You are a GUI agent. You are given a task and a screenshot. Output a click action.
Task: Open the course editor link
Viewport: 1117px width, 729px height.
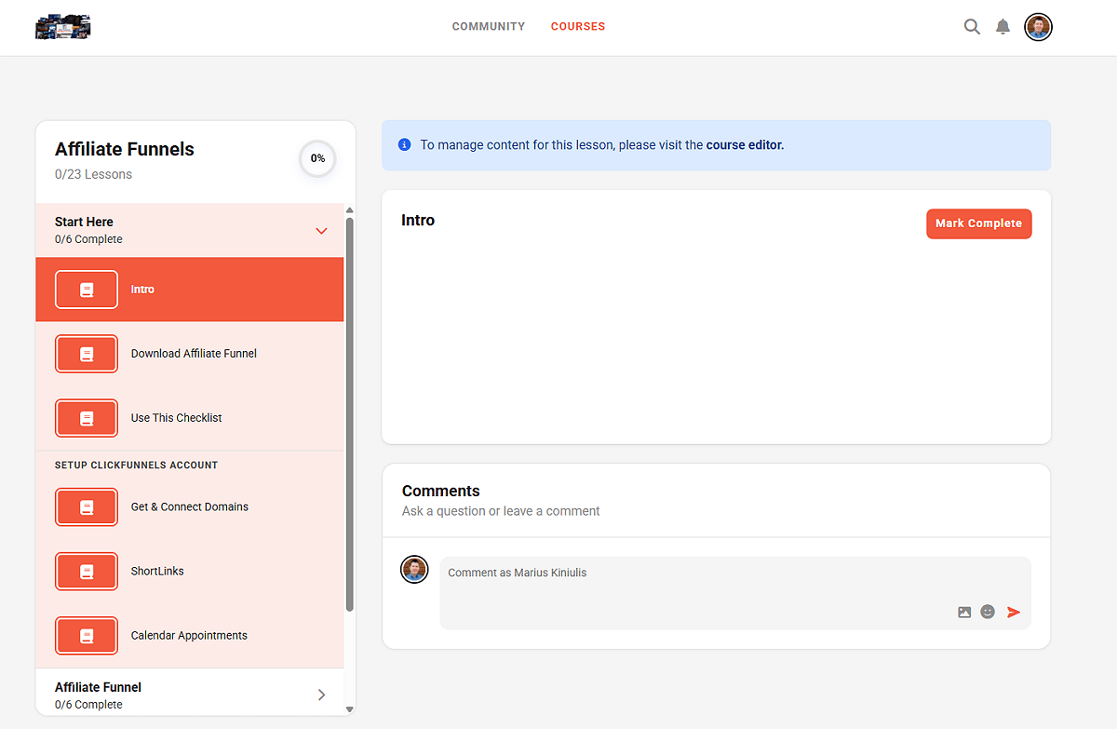pyautogui.click(x=745, y=145)
